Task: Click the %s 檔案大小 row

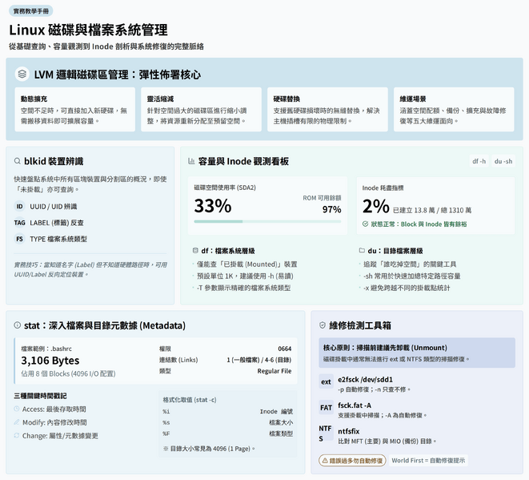Action: [x=228, y=422]
